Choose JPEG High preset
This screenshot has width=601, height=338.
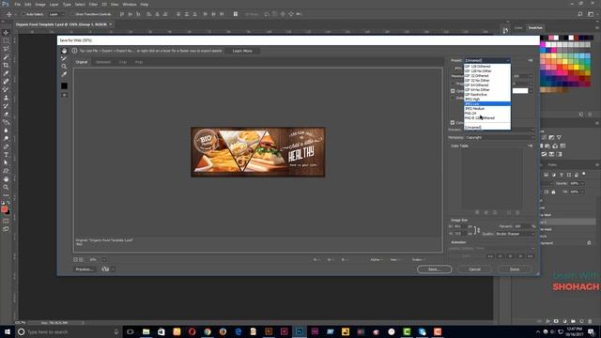[x=487, y=100]
